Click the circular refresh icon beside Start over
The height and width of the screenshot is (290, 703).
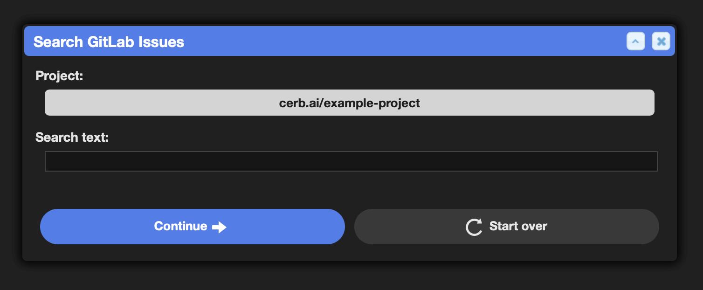coord(474,227)
